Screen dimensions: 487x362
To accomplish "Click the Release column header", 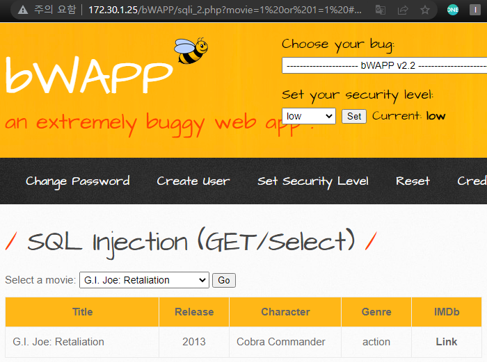I will pos(194,312).
